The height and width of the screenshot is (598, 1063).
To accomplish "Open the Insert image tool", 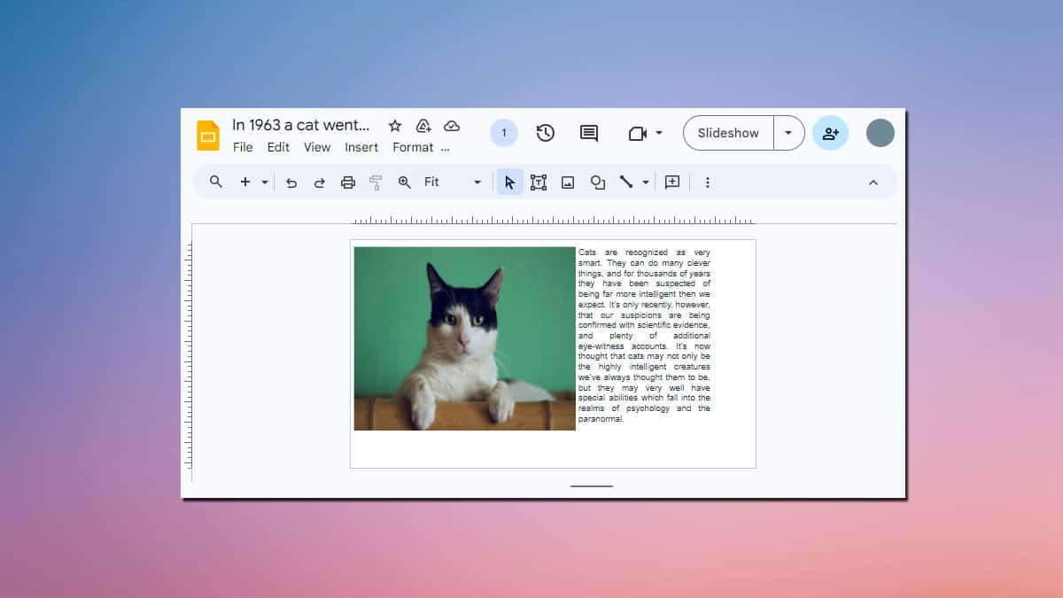I will [568, 182].
